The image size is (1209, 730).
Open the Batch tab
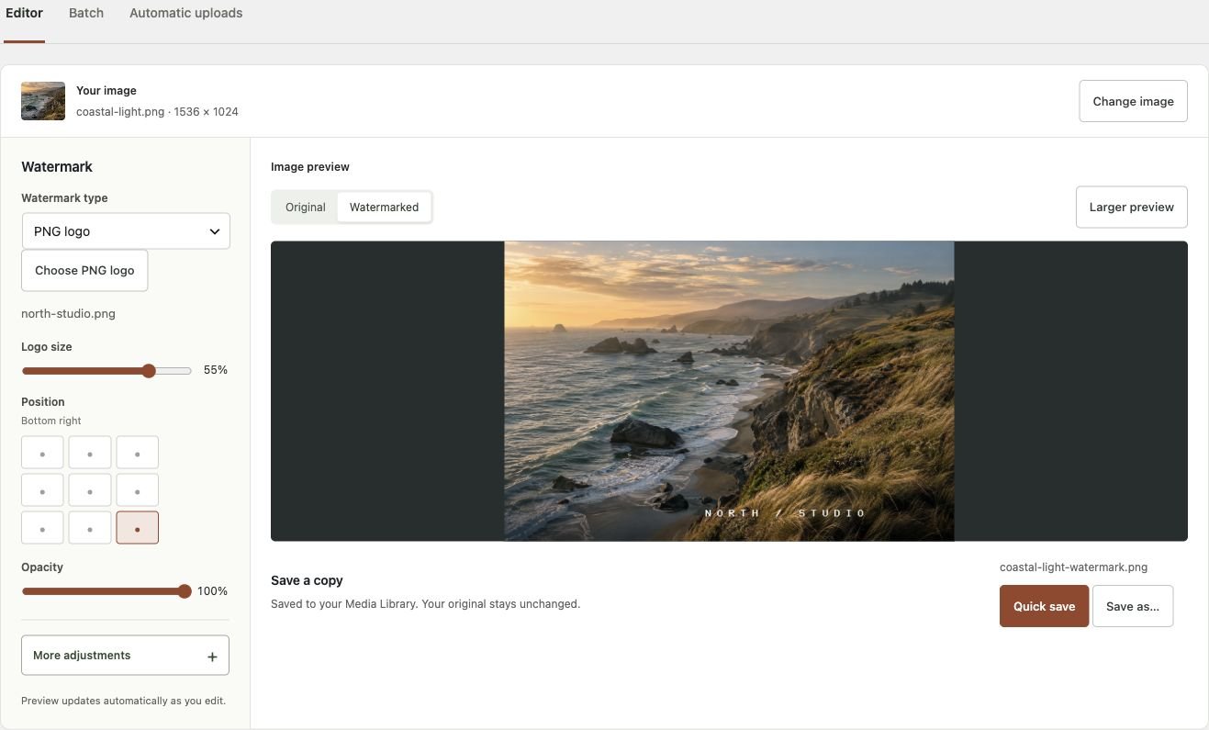pos(86,13)
